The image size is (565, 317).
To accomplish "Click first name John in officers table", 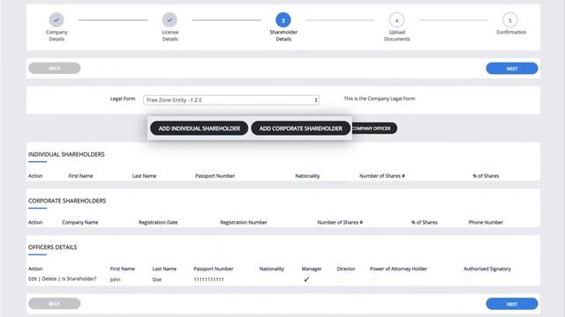I will click(116, 279).
